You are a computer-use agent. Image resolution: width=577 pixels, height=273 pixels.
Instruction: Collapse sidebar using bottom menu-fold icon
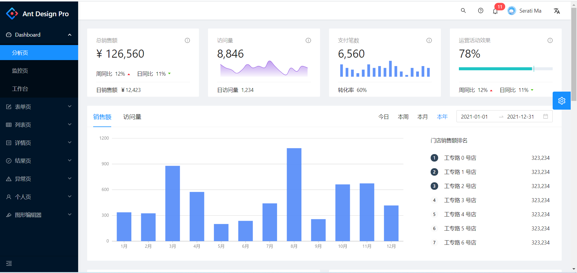tap(9, 263)
